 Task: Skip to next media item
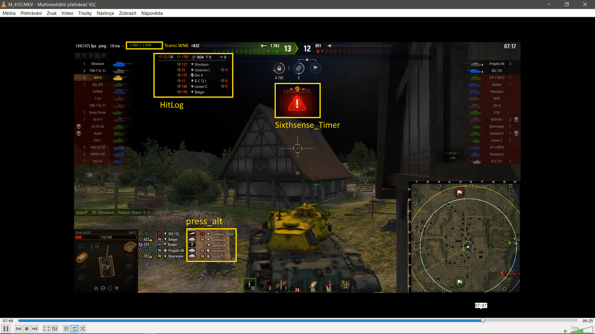click(x=35, y=329)
